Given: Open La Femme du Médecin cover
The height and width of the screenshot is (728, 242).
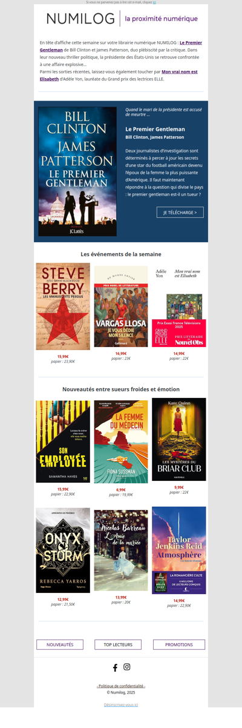Looking at the screenshot, I should tap(121, 442).
